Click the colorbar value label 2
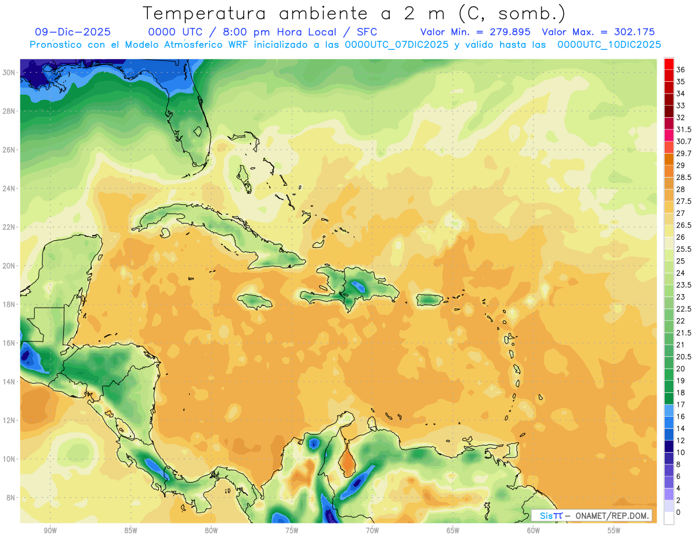This screenshot has width=696, height=538. [x=678, y=500]
